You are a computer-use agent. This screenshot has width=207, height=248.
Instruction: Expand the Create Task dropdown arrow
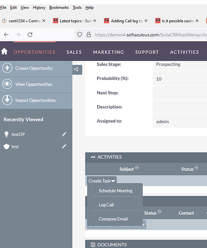click(113, 181)
